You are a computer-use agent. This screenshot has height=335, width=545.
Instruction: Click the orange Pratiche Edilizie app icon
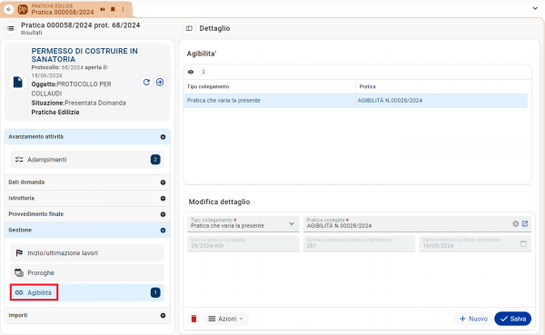pos(23,9)
